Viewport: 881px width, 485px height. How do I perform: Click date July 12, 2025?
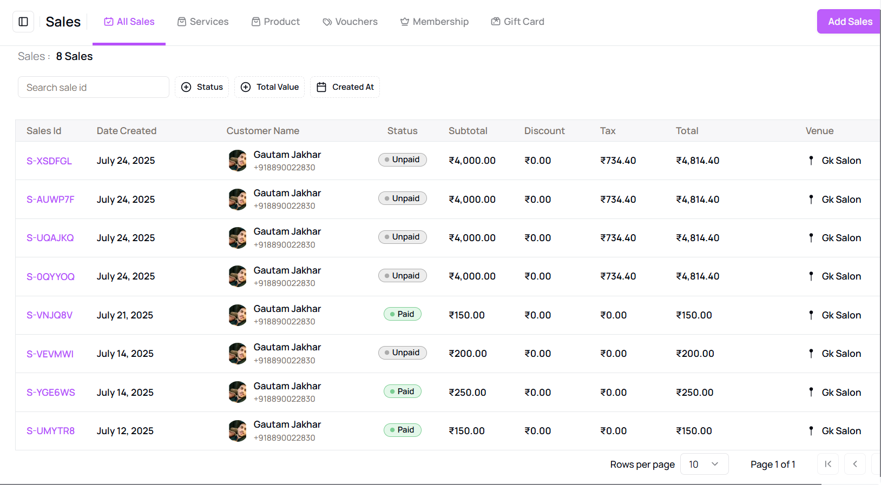125,431
